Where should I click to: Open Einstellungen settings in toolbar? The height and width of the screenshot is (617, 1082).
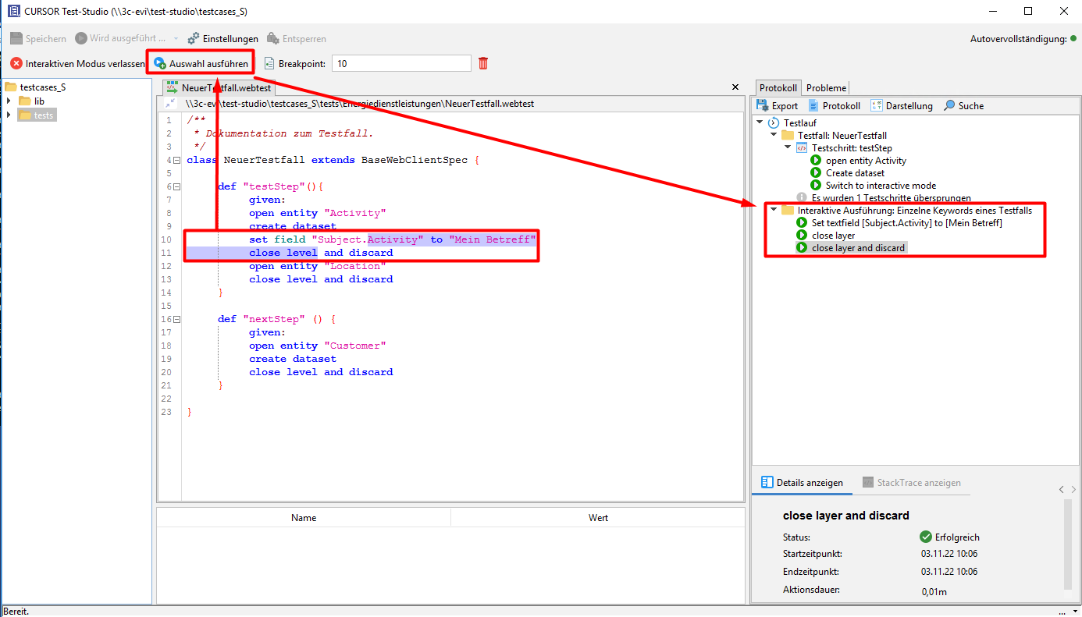pos(223,38)
